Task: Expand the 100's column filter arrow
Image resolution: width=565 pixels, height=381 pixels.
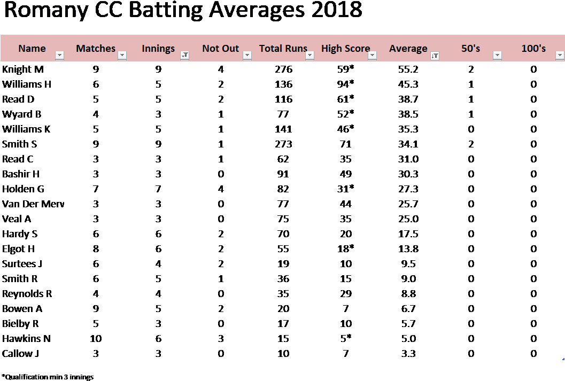Action: [x=560, y=55]
